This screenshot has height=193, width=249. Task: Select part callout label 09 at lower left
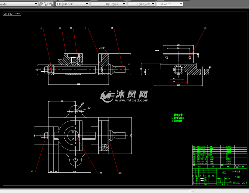[32, 171]
